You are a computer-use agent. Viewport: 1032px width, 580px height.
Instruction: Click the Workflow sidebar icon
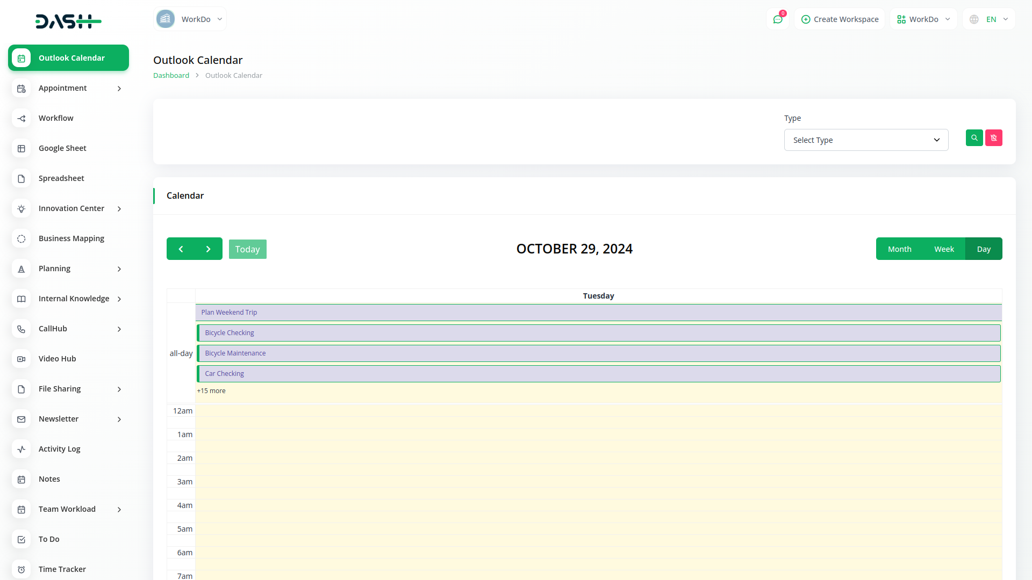pyautogui.click(x=21, y=118)
